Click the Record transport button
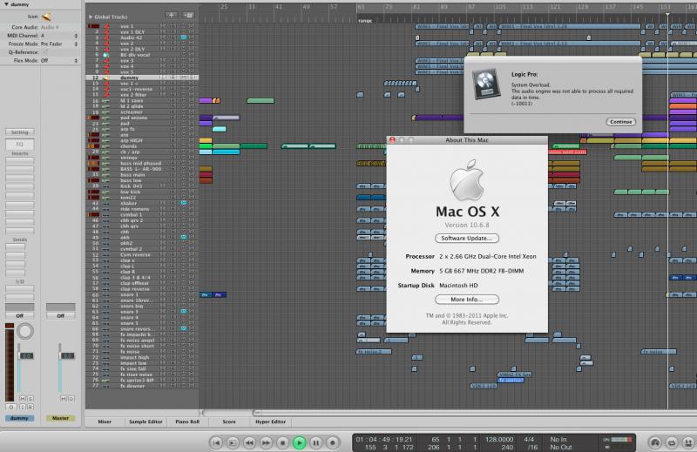 point(333,442)
